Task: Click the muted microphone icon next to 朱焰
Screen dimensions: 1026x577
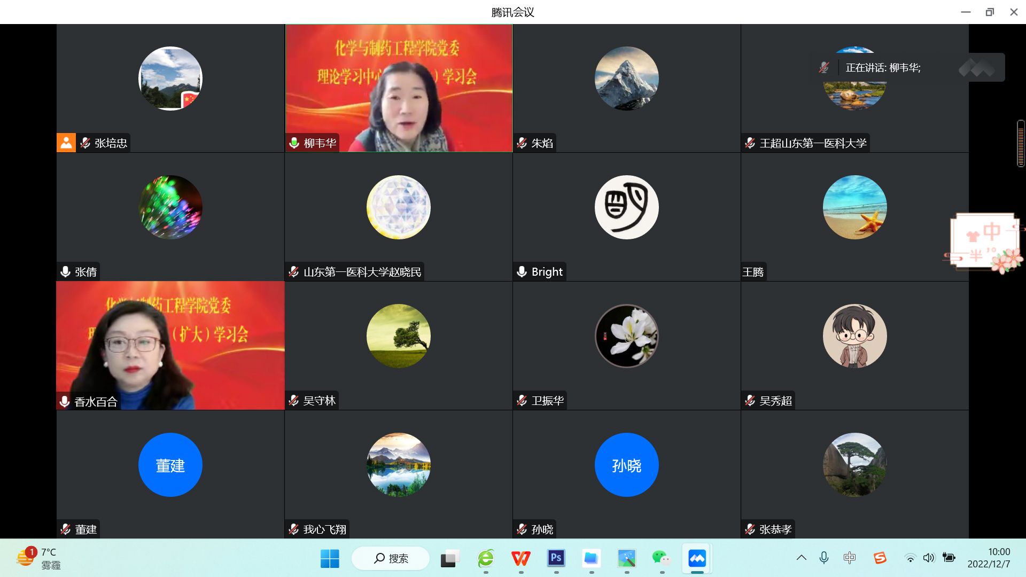Action: (x=522, y=143)
